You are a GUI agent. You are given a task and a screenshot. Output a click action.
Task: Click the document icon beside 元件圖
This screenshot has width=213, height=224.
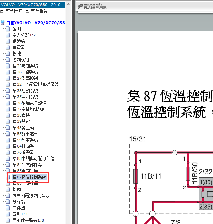(x=8, y=208)
